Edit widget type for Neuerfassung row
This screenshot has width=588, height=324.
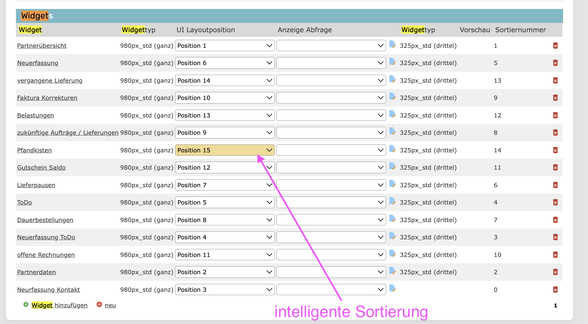pos(392,62)
